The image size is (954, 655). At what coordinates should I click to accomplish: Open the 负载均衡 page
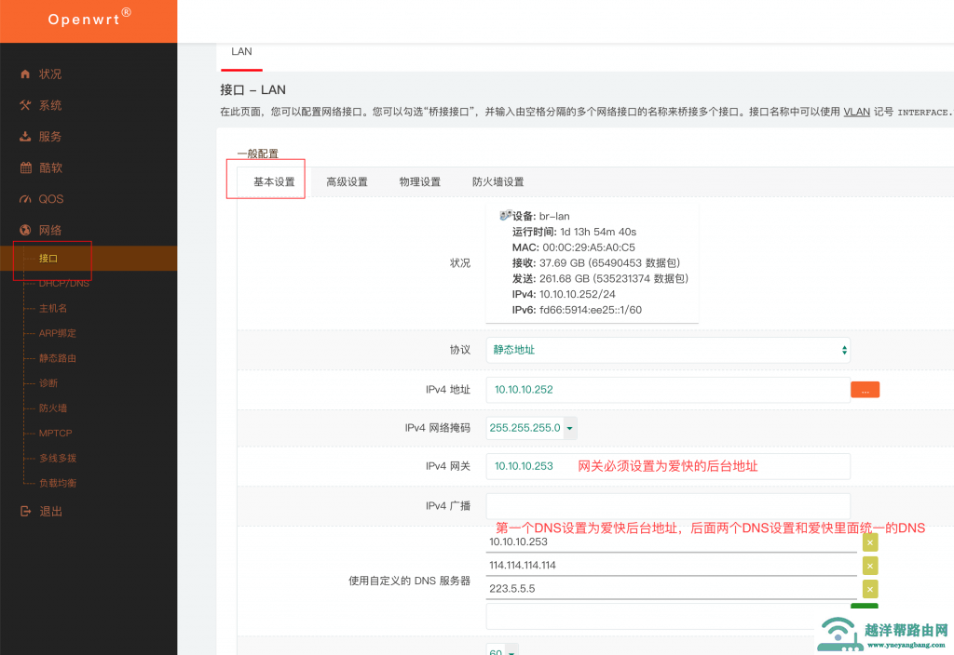click(58, 483)
